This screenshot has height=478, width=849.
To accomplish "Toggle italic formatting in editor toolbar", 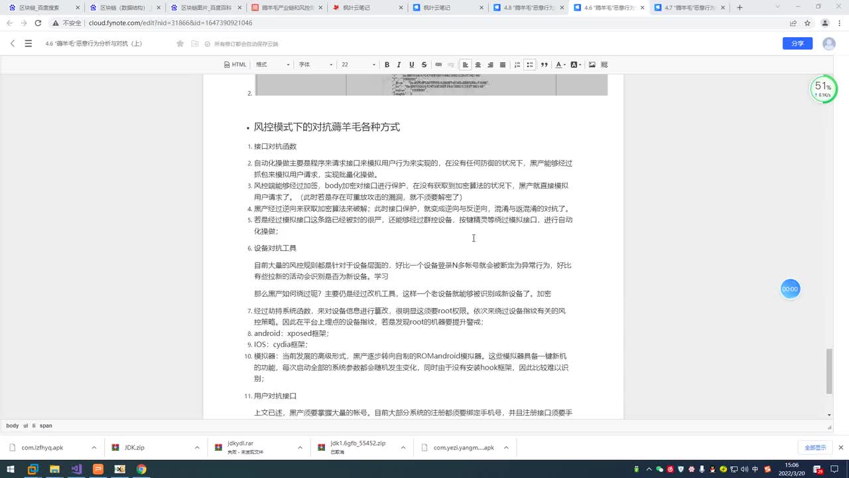I will click(399, 64).
